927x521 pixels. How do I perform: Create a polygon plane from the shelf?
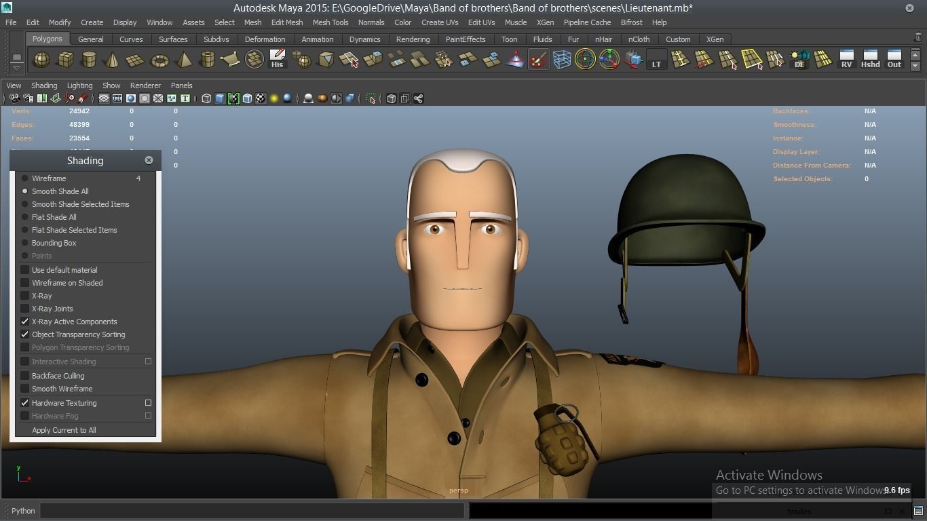pos(136,60)
